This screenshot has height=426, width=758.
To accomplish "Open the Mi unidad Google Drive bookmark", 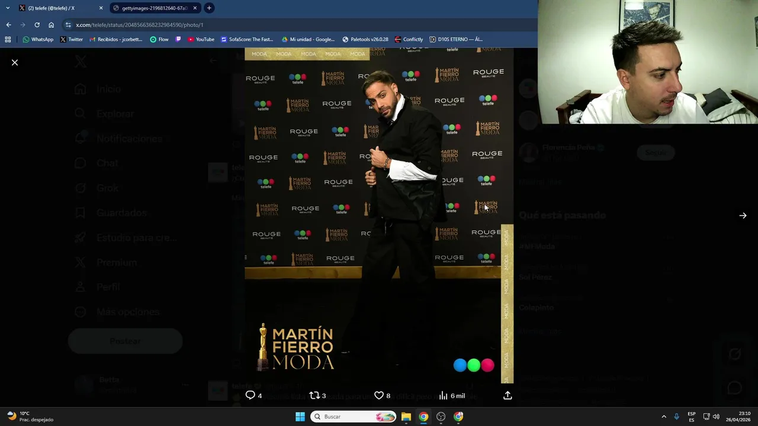I will 308,40.
